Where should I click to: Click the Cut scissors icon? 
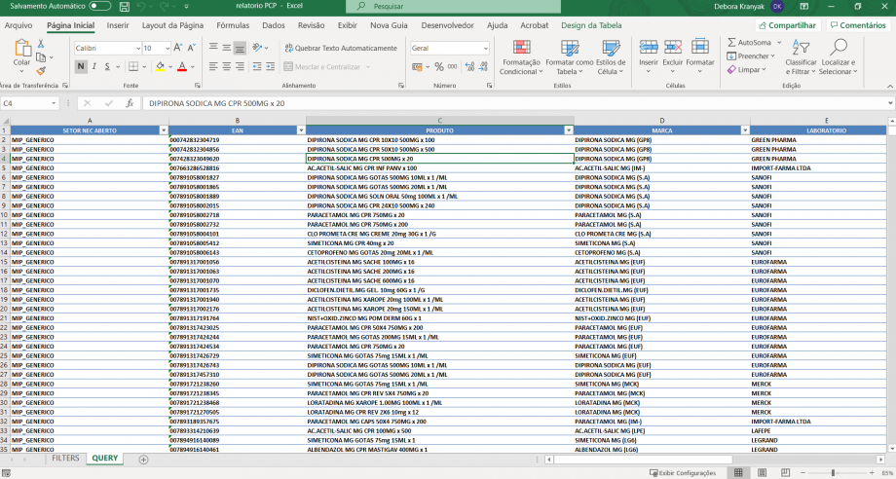click(x=41, y=45)
